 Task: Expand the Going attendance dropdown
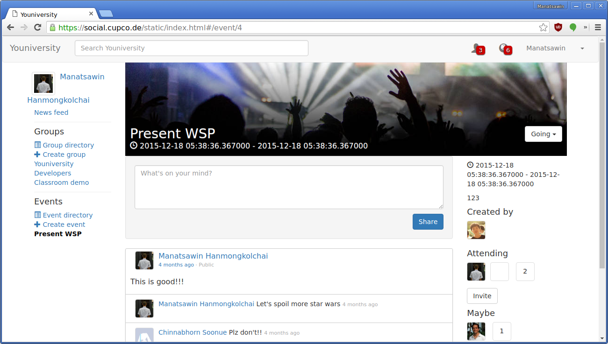point(543,134)
